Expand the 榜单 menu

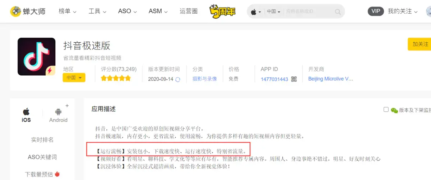68,11
